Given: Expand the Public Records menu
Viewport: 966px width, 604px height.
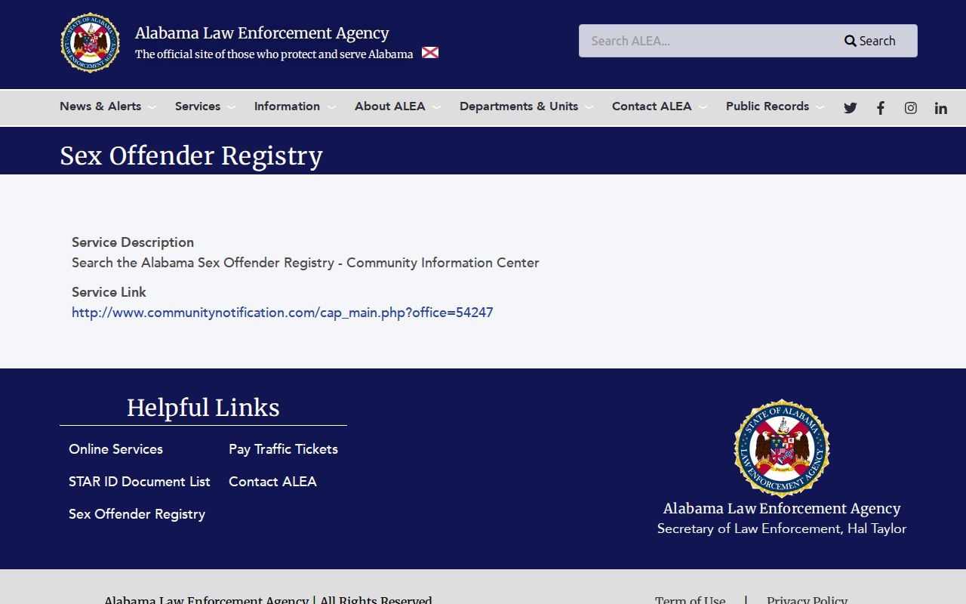Looking at the screenshot, I should point(775,106).
